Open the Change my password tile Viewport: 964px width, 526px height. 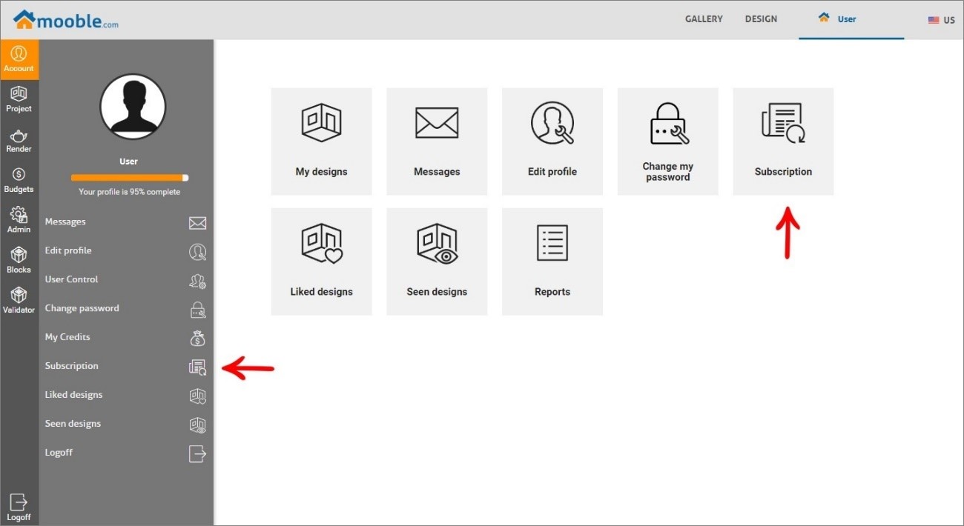click(668, 142)
